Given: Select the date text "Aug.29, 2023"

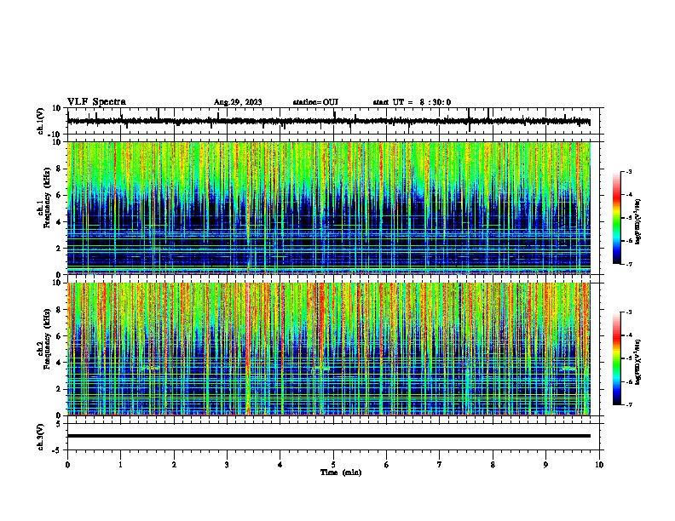Looking at the screenshot, I should tap(238, 102).
